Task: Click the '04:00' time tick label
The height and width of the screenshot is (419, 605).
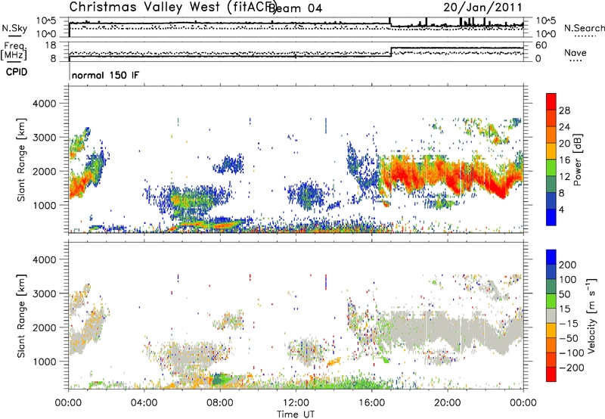Action: pyautogui.click(x=144, y=403)
